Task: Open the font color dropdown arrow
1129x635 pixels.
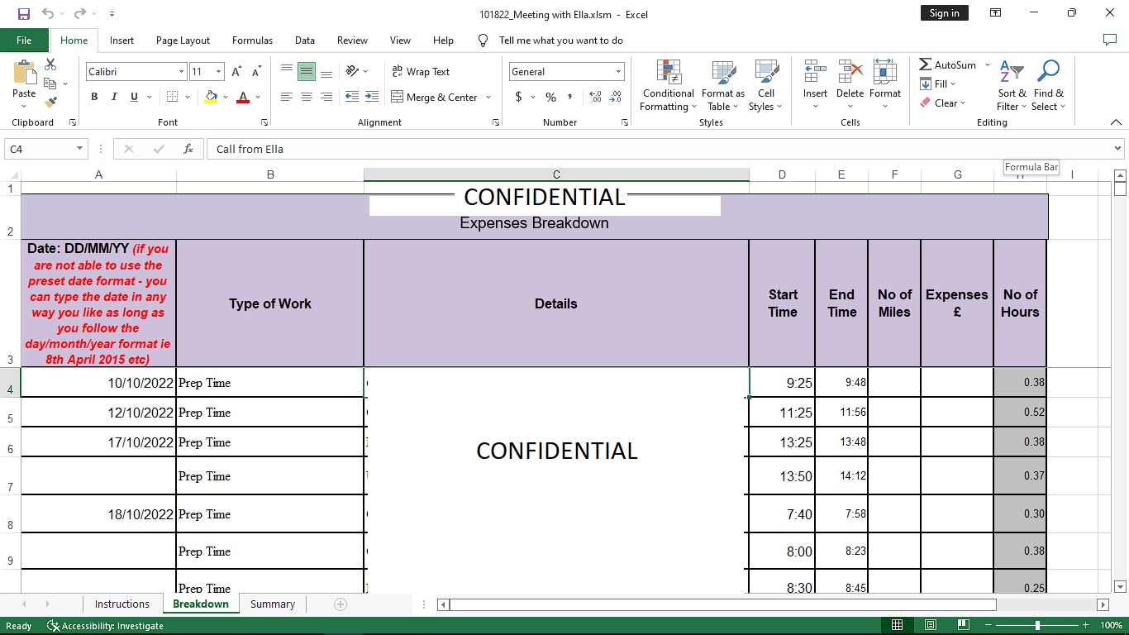Action: pos(258,98)
